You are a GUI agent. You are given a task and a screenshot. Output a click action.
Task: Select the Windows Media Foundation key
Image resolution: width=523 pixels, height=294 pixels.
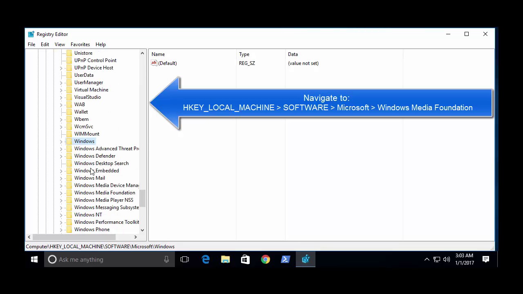pos(105,193)
